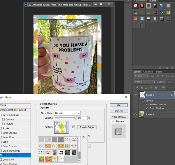Click Layer 1 thumbnail
Image resolution: width=175 pixels, height=165 pixels.
(142, 95)
